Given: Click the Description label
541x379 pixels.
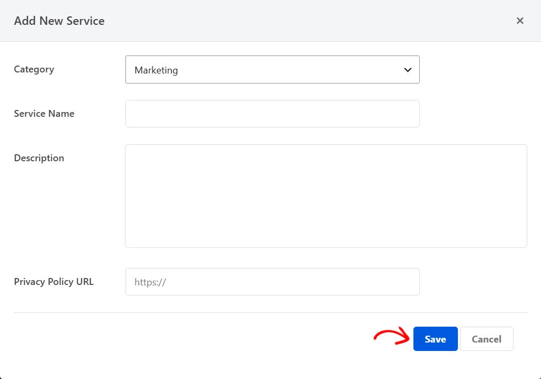Looking at the screenshot, I should tap(39, 158).
